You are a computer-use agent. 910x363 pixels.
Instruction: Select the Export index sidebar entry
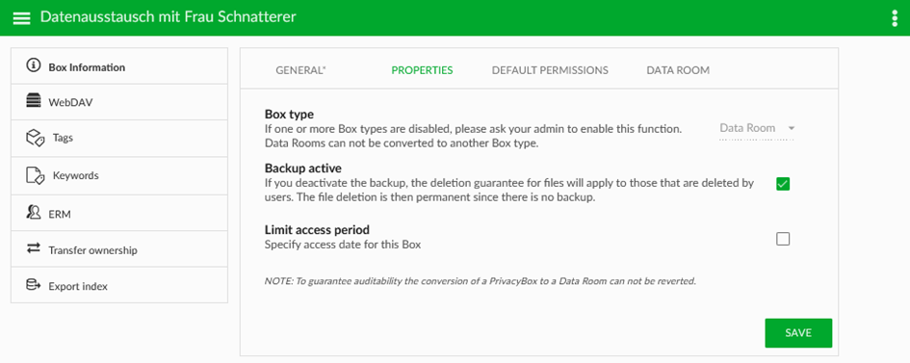click(119, 285)
